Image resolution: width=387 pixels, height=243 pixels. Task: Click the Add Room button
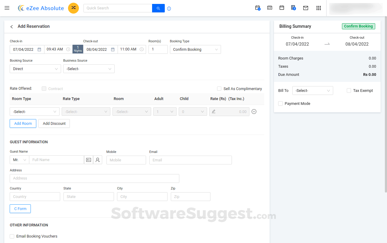23,124
